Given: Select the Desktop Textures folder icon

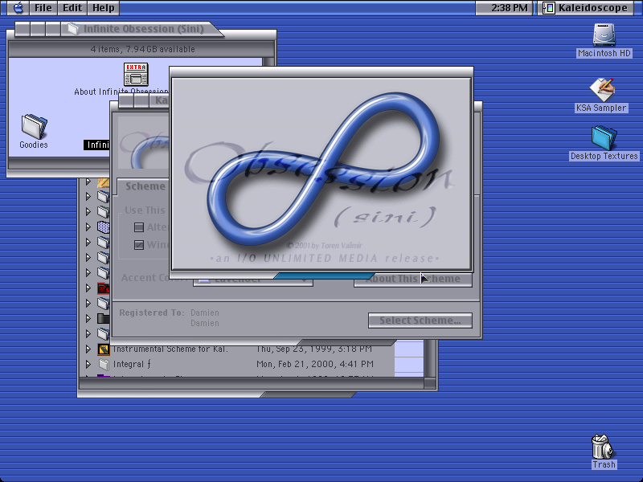Looking at the screenshot, I should coord(604,137).
